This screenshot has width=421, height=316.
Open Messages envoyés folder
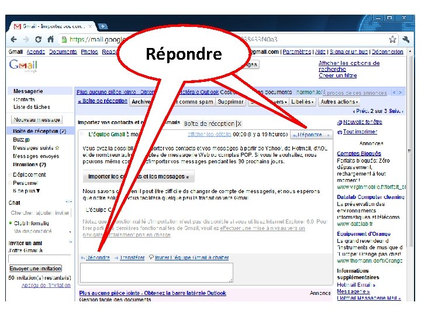click(x=36, y=156)
